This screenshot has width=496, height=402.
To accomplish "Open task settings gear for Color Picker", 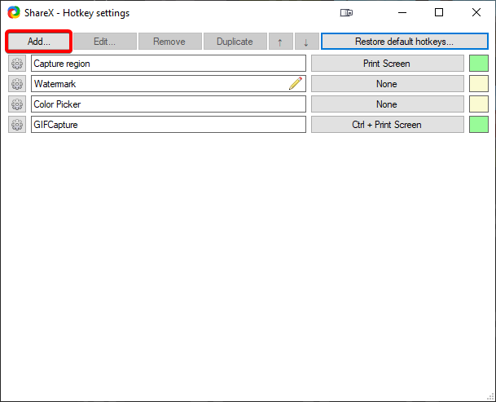I will pyautogui.click(x=17, y=104).
